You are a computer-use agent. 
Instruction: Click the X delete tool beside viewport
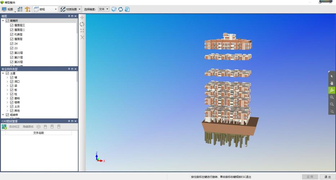click(82, 37)
